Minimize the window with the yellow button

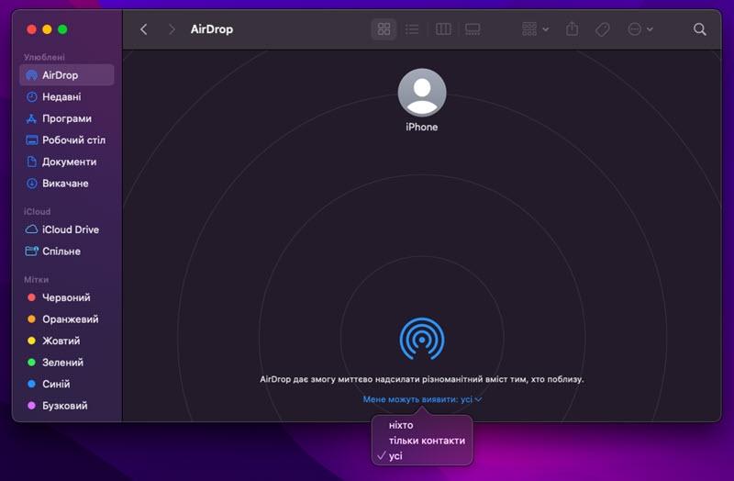tap(47, 29)
